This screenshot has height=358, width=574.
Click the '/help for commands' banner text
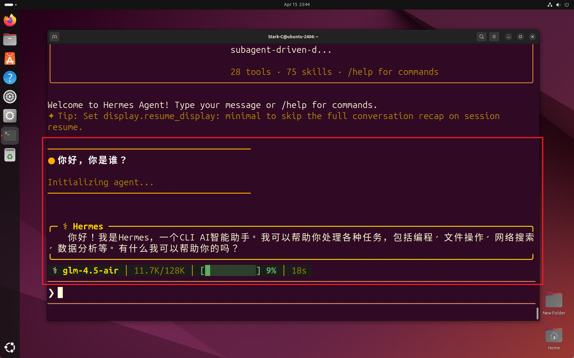pyautogui.click(x=393, y=72)
